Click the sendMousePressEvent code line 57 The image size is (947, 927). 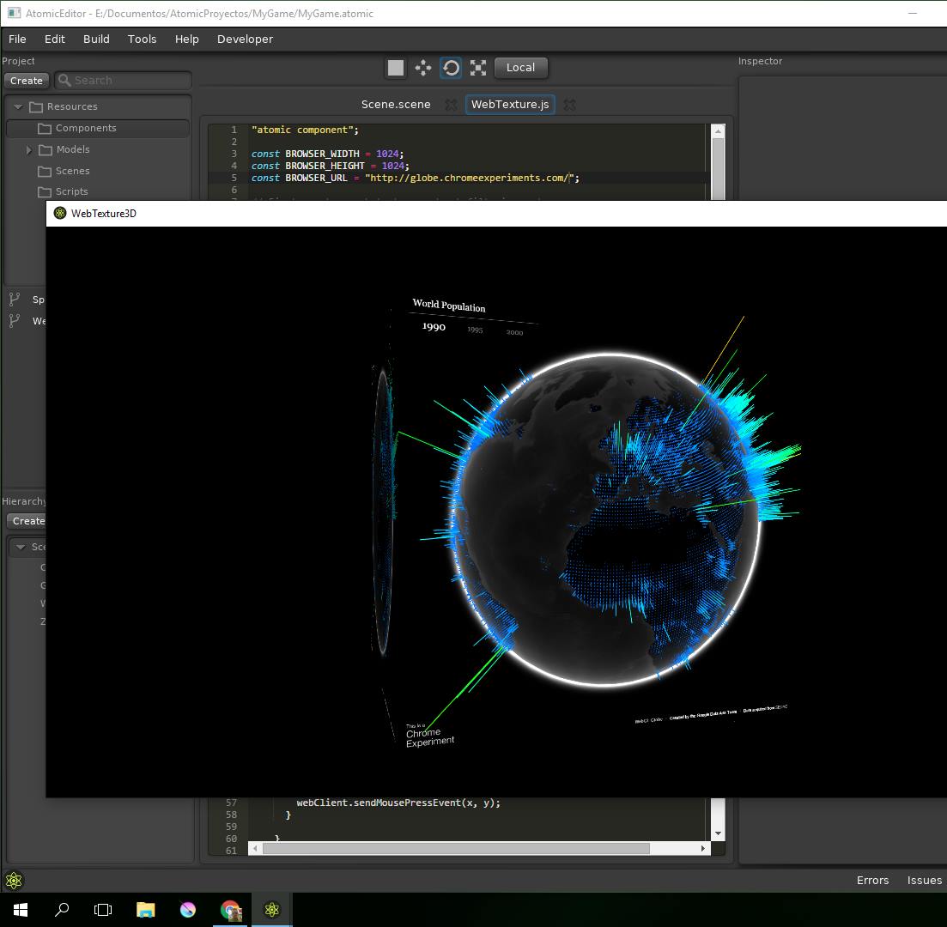(x=398, y=803)
